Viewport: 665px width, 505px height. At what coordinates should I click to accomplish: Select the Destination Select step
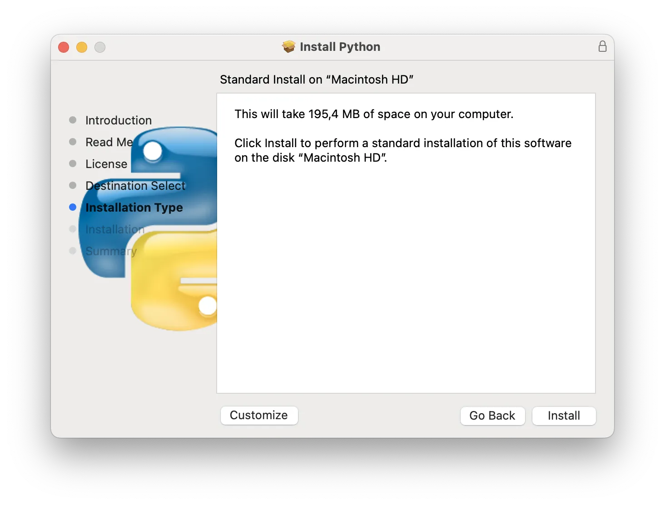click(x=135, y=185)
